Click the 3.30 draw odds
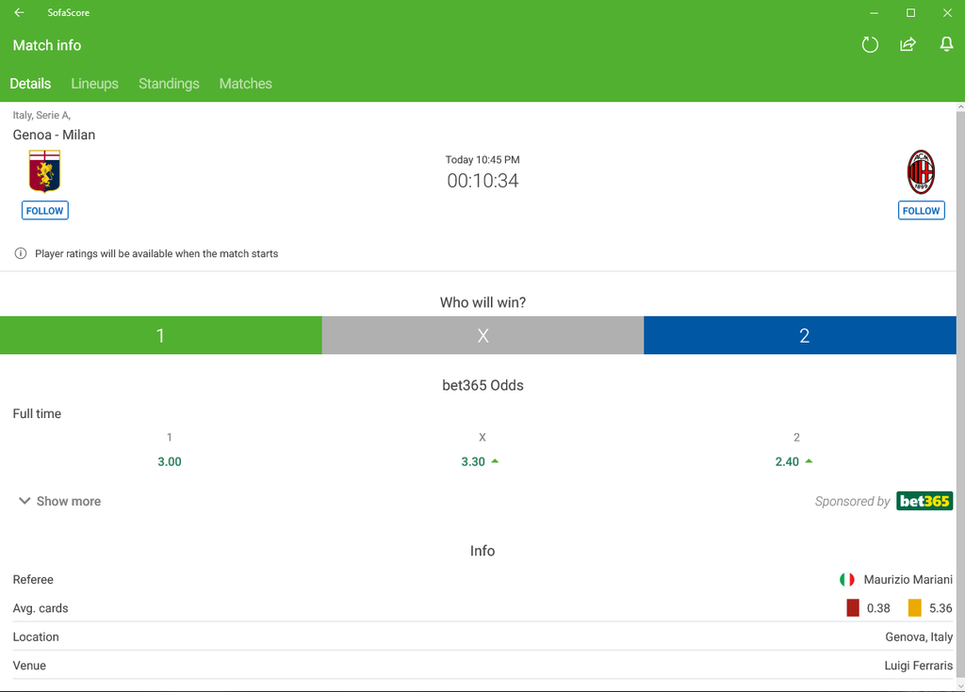The image size is (965, 692). pyautogui.click(x=473, y=461)
